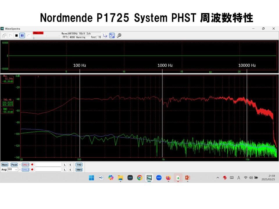279x209 pixels.
Task: Toggle the Peak hold button
Action: (14, 165)
